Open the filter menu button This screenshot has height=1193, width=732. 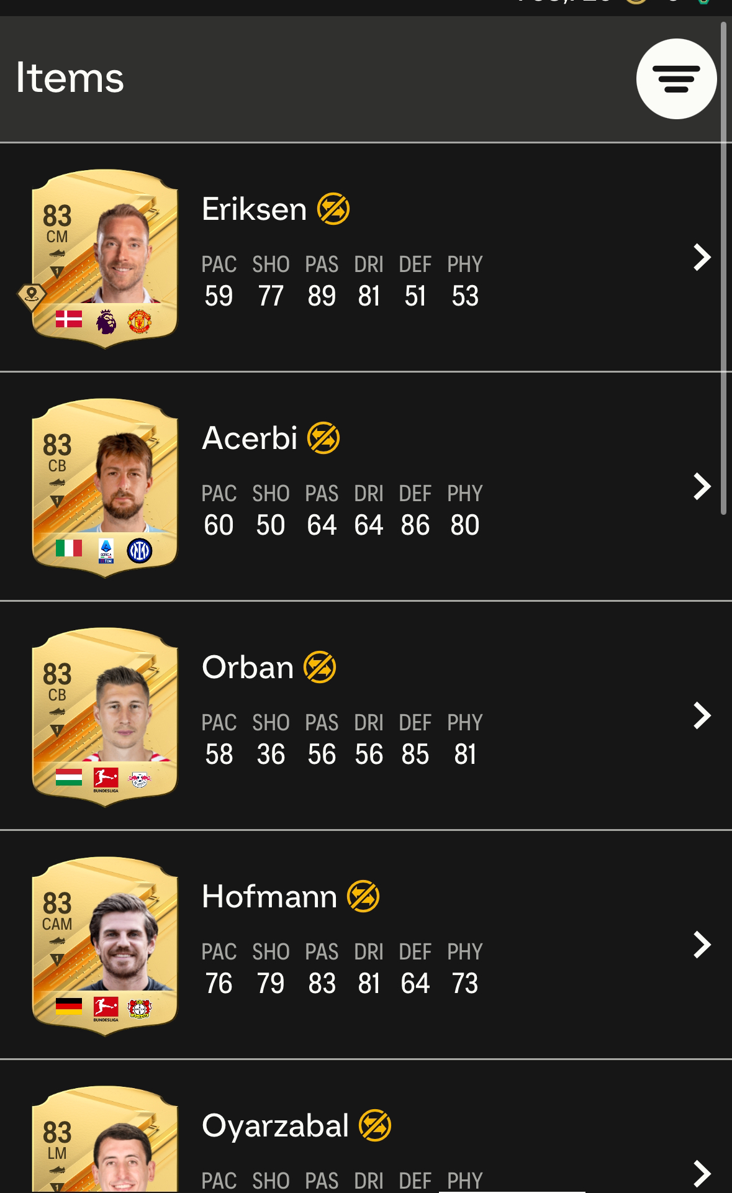[x=676, y=79]
